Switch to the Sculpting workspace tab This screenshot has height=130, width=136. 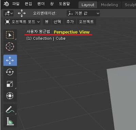130,5
